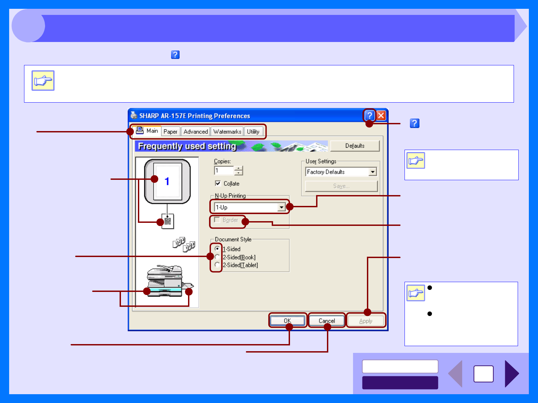Click the printer icon in the dialog title bar

pos(134,115)
